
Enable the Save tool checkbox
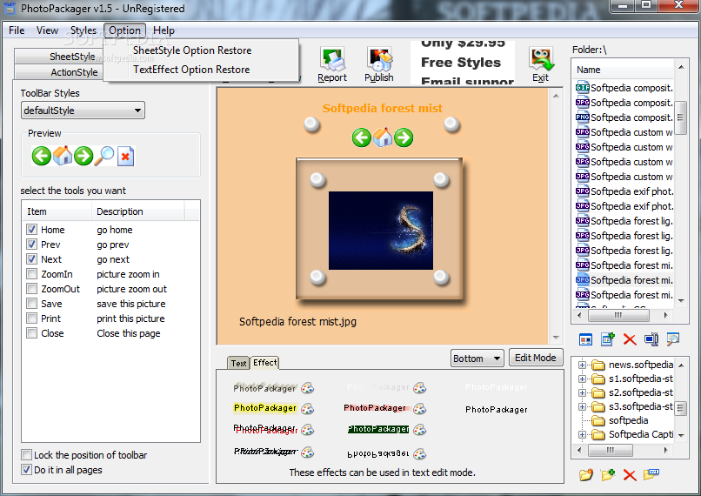pyautogui.click(x=31, y=304)
